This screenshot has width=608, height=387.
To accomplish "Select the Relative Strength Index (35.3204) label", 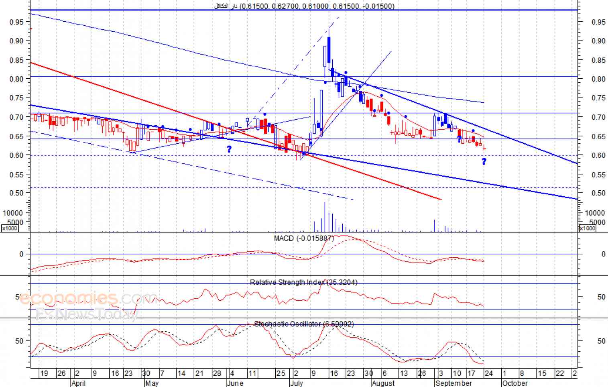I will point(303,282).
